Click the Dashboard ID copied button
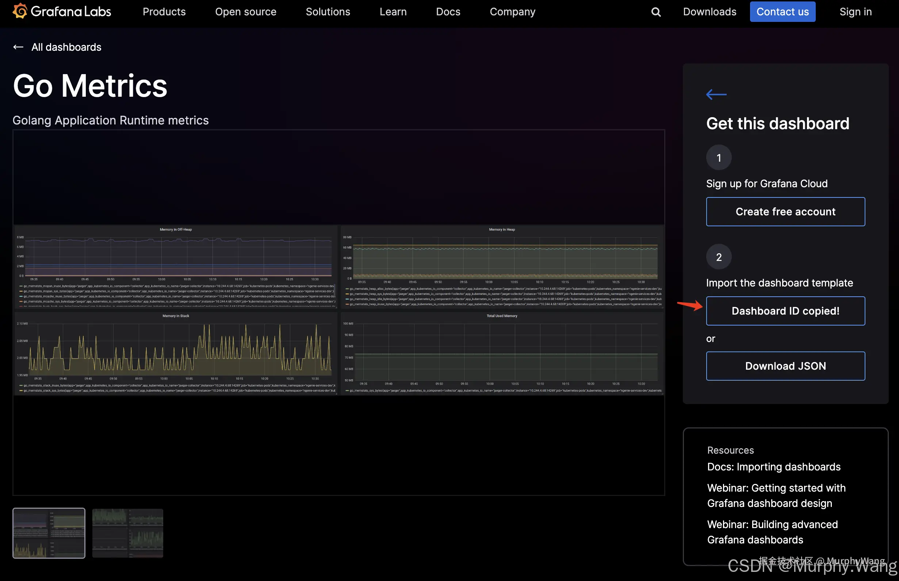 [785, 311]
